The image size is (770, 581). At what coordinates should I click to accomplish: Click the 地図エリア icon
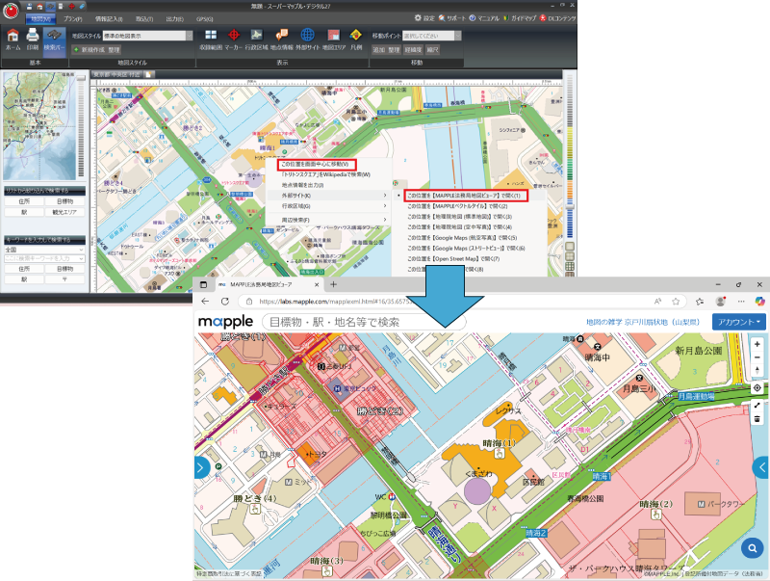click(x=334, y=39)
